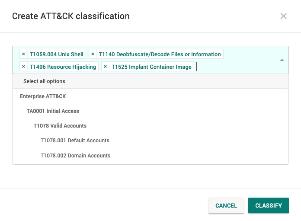
Task: Click Select all options
Action: tap(44, 81)
